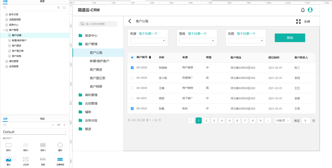Click the add folder icon in pages panel
This screenshot has height=168, width=332.
pyautogui.click(x=64, y=7)
